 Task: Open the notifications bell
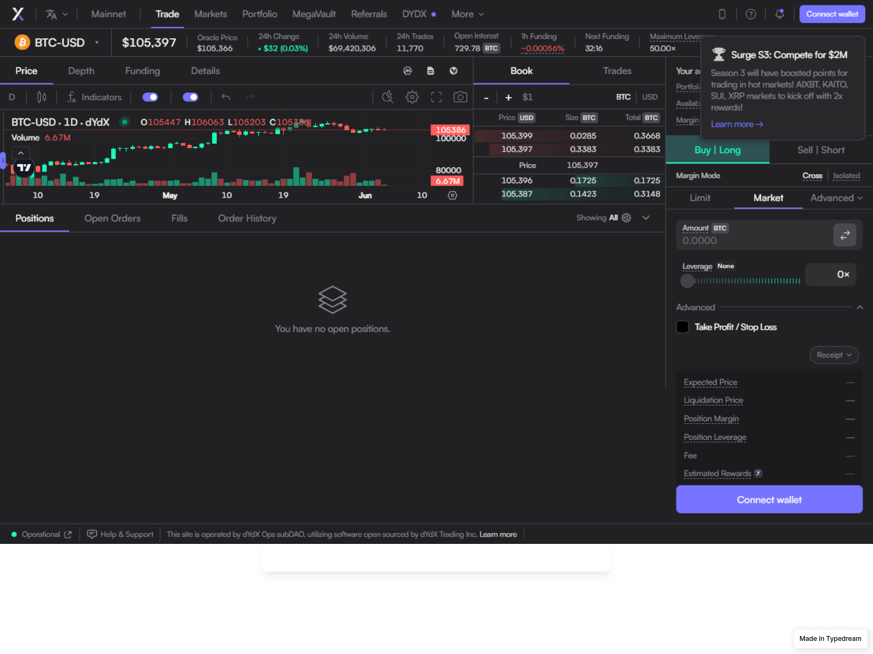pyautogui.click(x=780, y=14)
